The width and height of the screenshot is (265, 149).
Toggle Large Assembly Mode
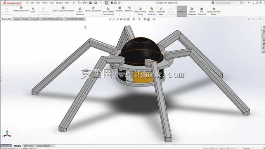tap(214, 12)
